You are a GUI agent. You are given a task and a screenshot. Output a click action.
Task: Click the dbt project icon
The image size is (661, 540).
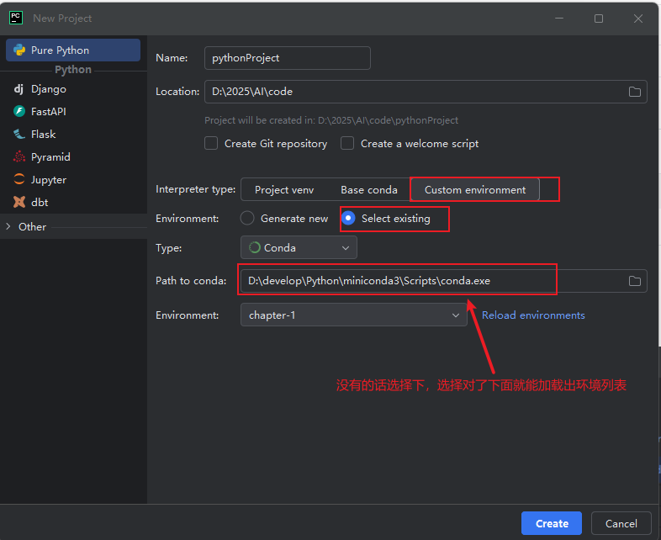point(19,203)
